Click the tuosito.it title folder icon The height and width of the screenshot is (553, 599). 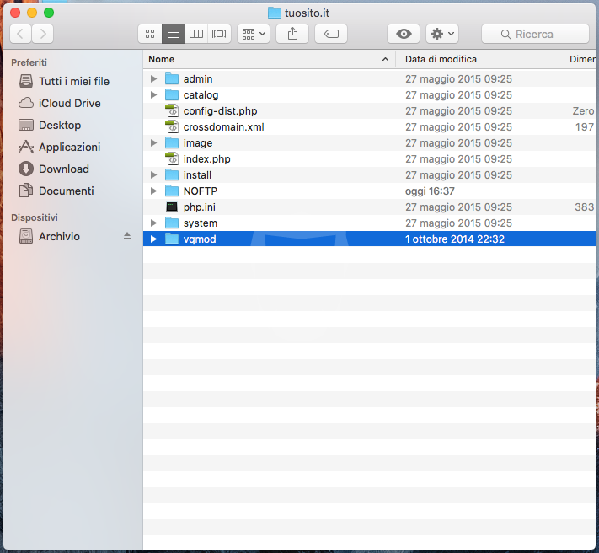(x=275, y=13)
